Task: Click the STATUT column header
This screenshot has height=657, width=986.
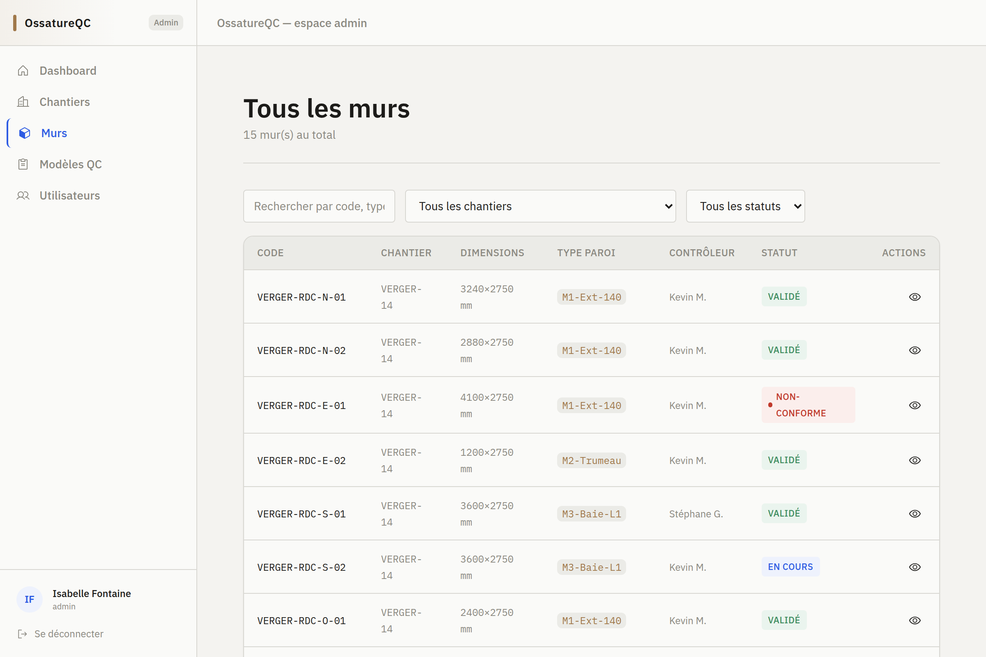Action: (779, 253)
